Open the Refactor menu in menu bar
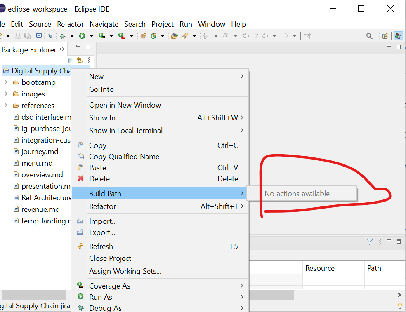 pos(70,24)
